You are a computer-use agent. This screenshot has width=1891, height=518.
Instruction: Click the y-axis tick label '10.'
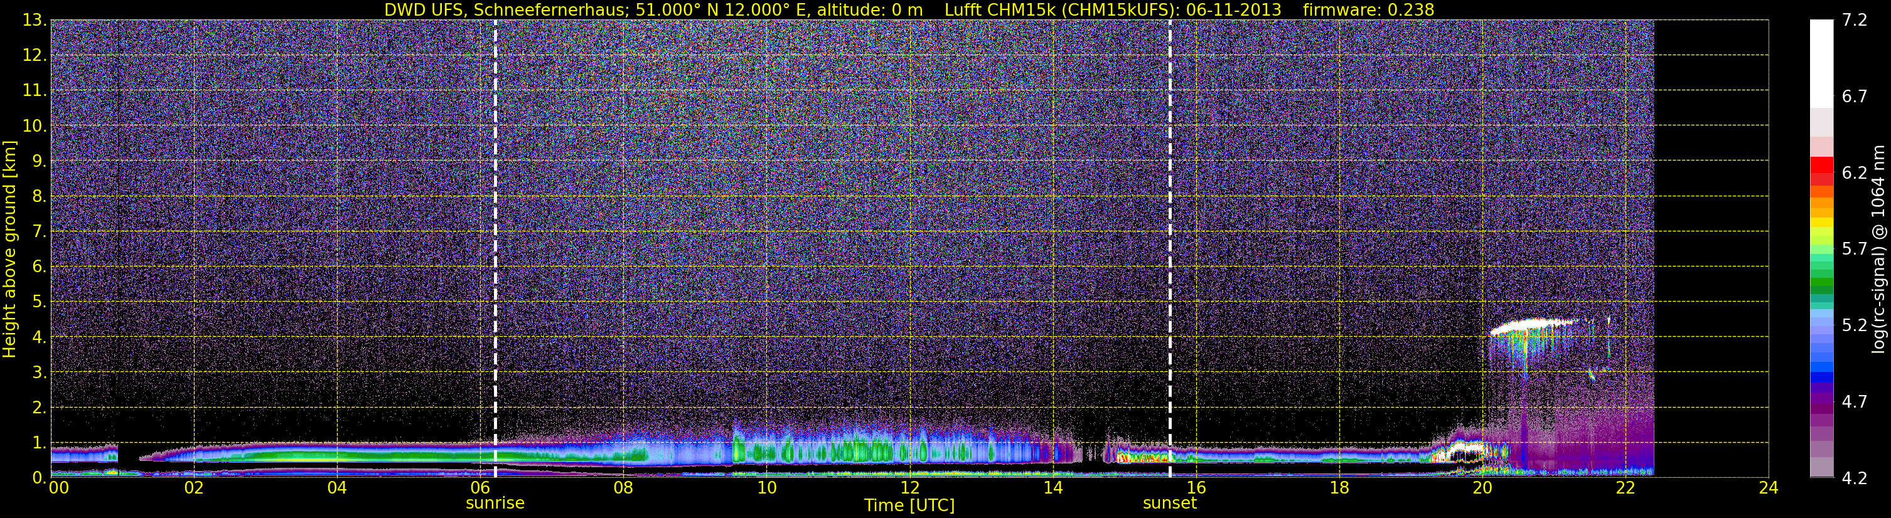pos(35,125)
